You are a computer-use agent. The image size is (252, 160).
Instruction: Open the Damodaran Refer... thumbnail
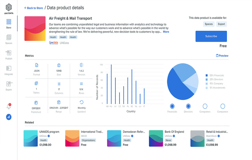pyautogui.click(x=114, y=138)
